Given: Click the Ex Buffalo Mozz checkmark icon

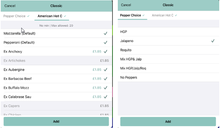Looking at the screenshot, I should (105, 88).
